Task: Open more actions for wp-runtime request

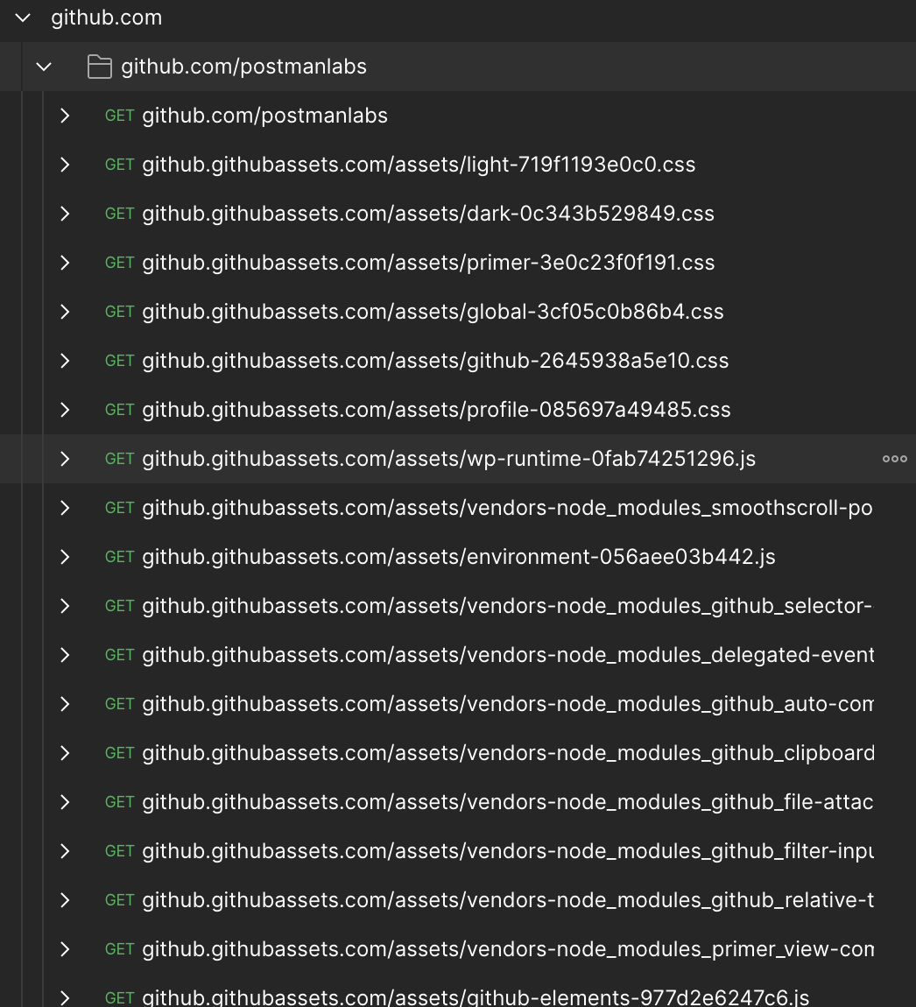Action: pos(894,459)
